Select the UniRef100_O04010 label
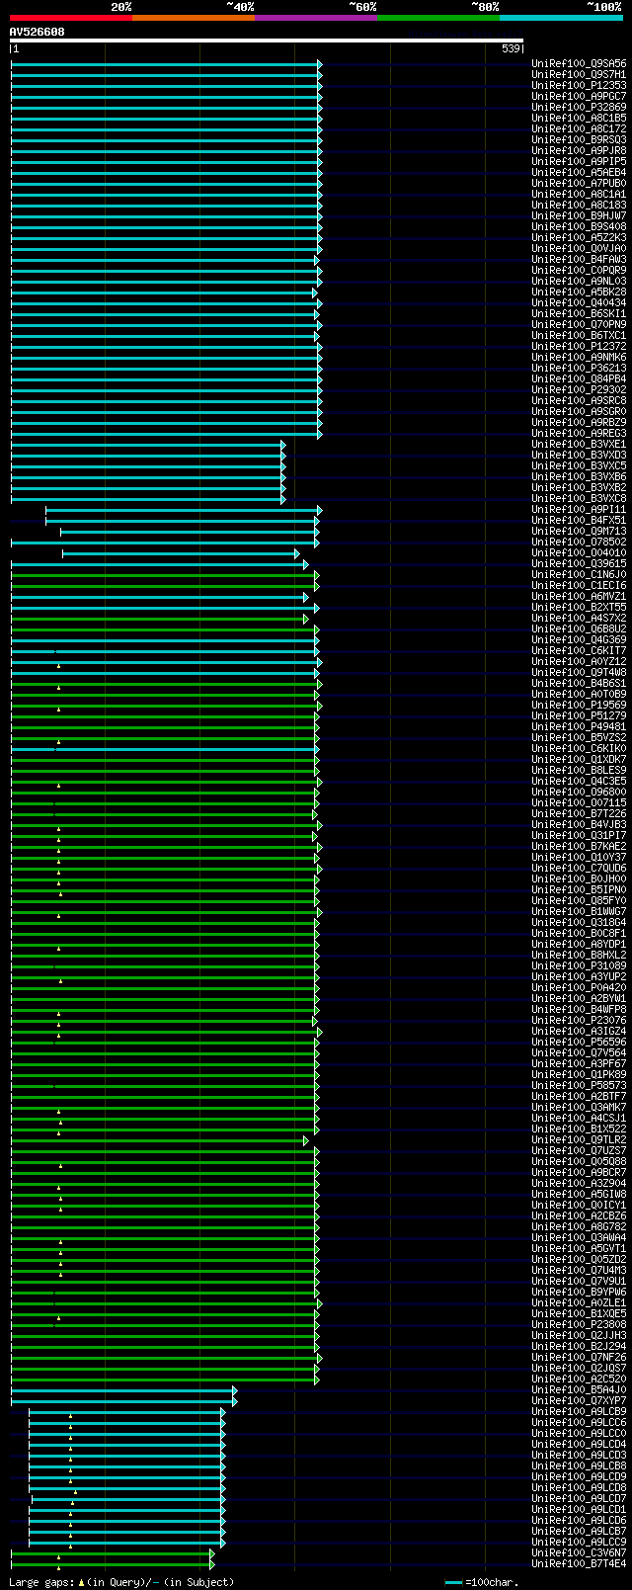This screenshot has width=632, height=1590. coord(579,553)
